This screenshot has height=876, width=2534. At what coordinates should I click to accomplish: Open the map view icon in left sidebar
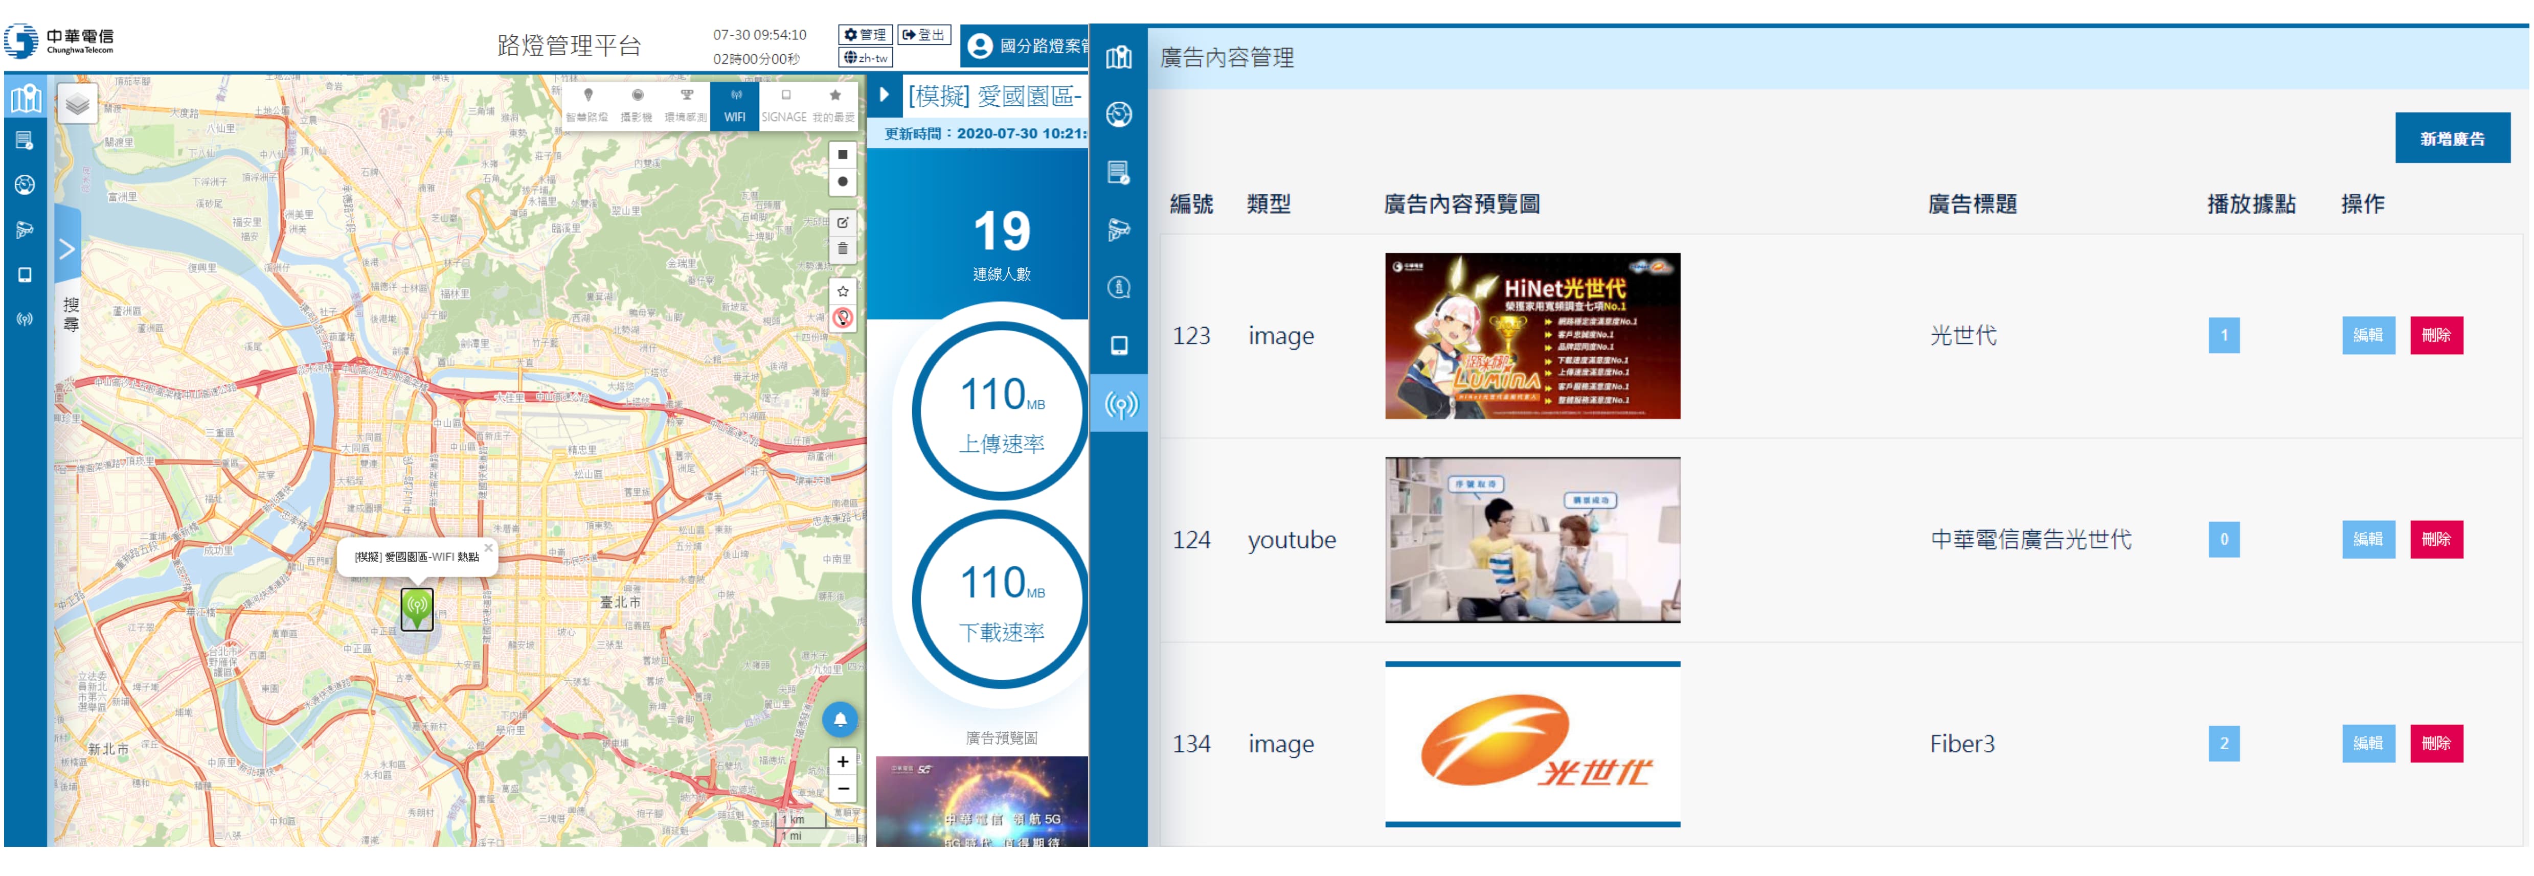(26, 97)
